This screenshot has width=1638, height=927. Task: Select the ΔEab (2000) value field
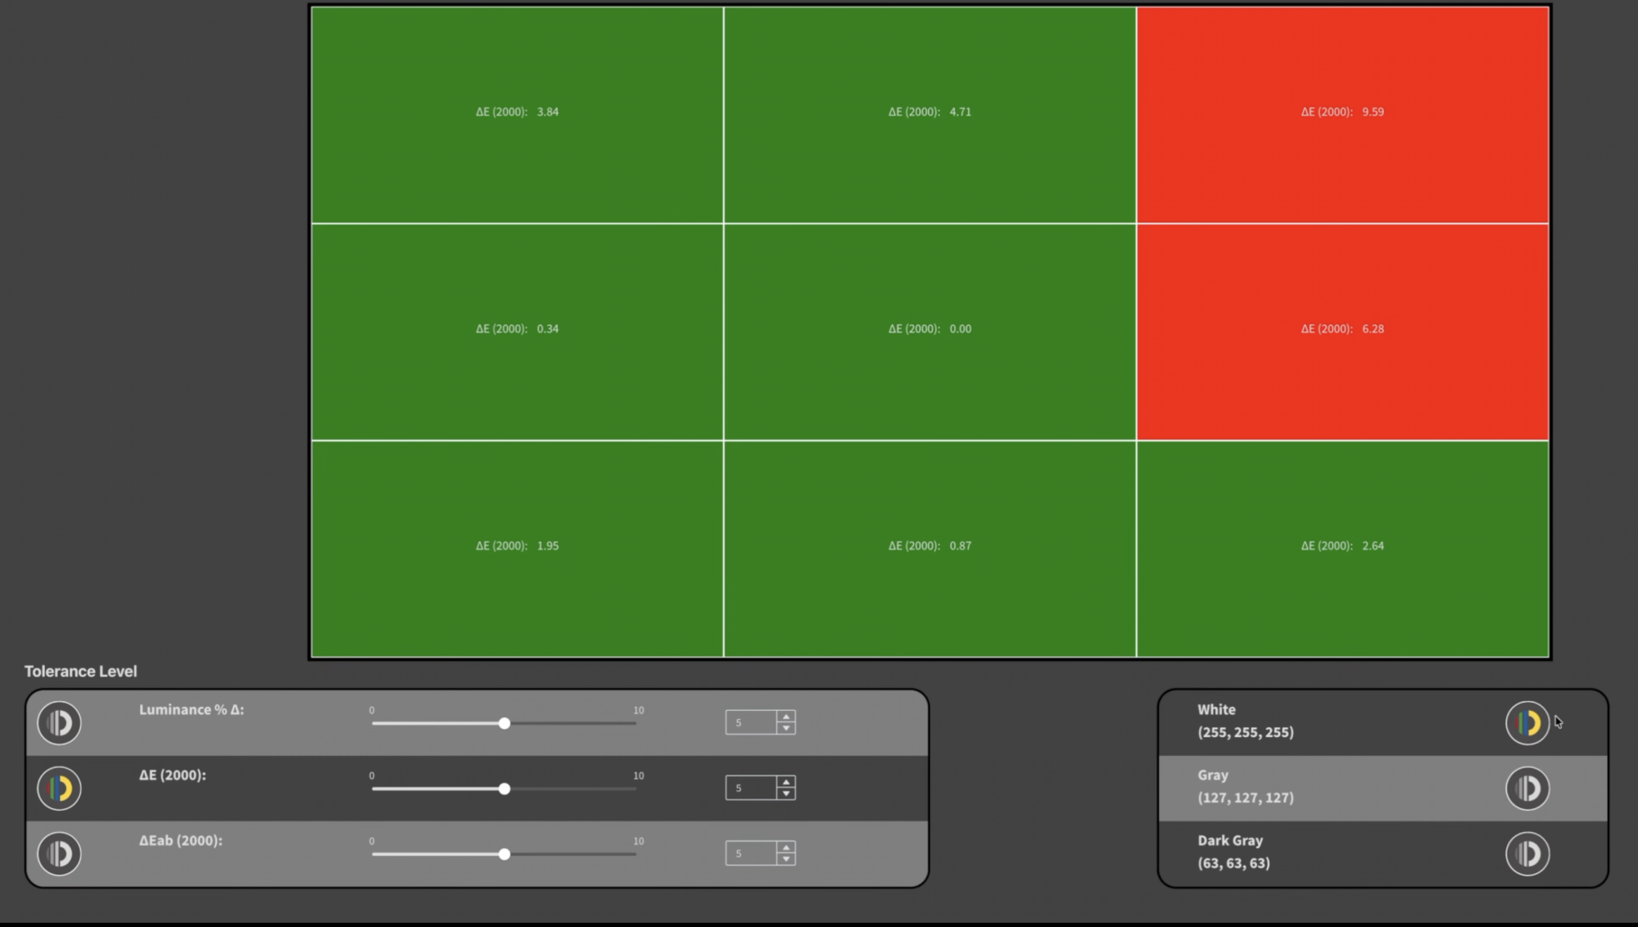749,853
